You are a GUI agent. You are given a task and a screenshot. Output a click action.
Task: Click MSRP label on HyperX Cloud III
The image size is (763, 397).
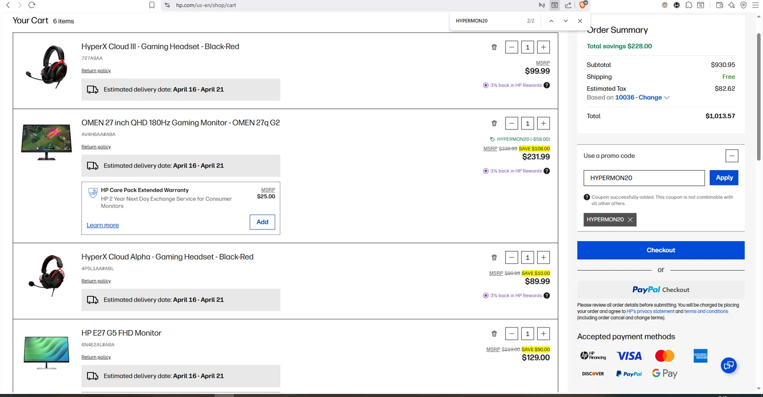coord(543,63)
